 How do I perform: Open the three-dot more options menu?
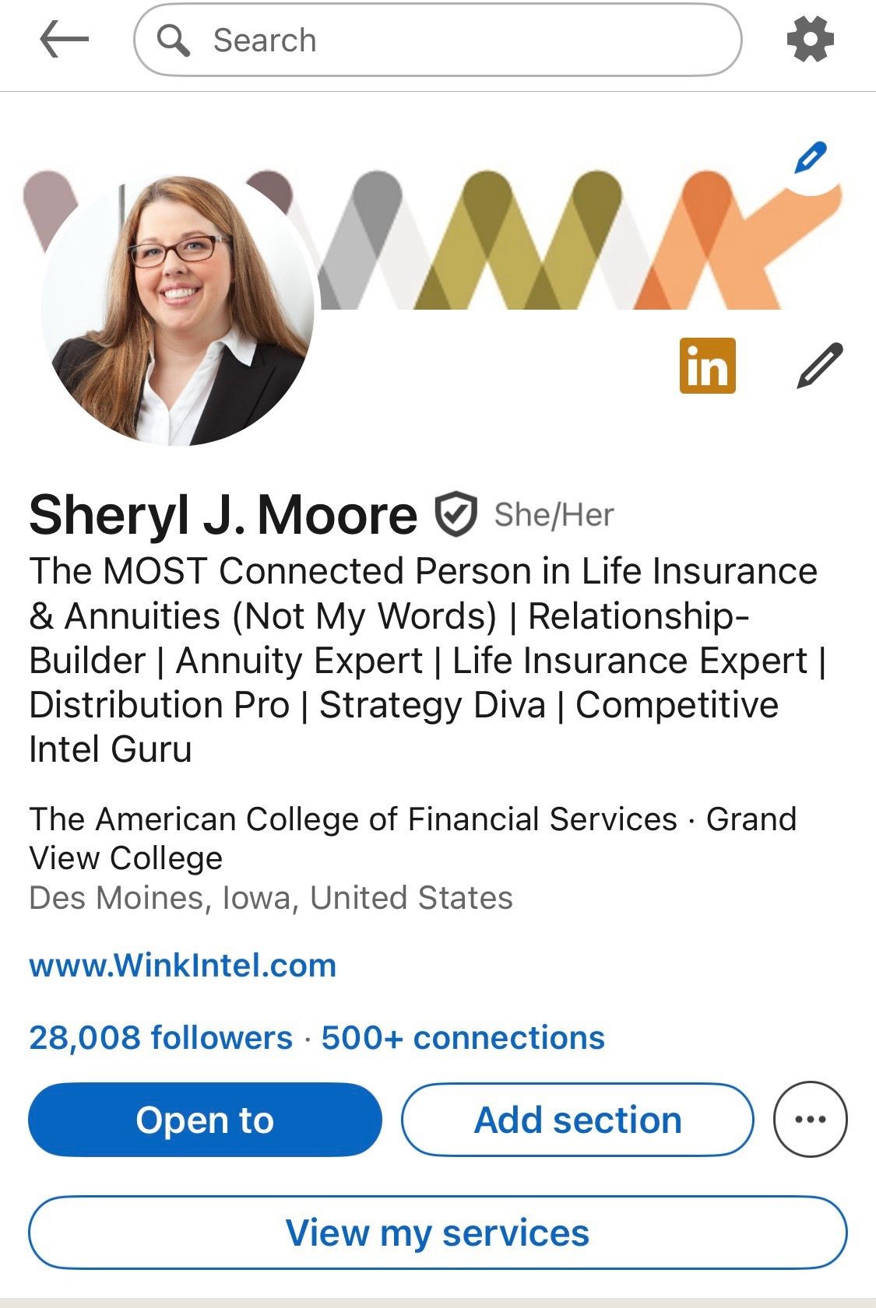(x=810, y=1119)
